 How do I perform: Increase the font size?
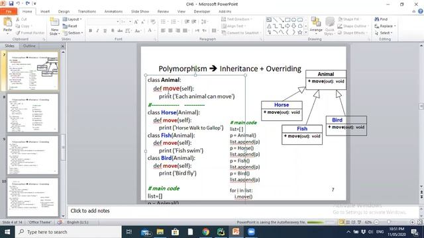136,22
